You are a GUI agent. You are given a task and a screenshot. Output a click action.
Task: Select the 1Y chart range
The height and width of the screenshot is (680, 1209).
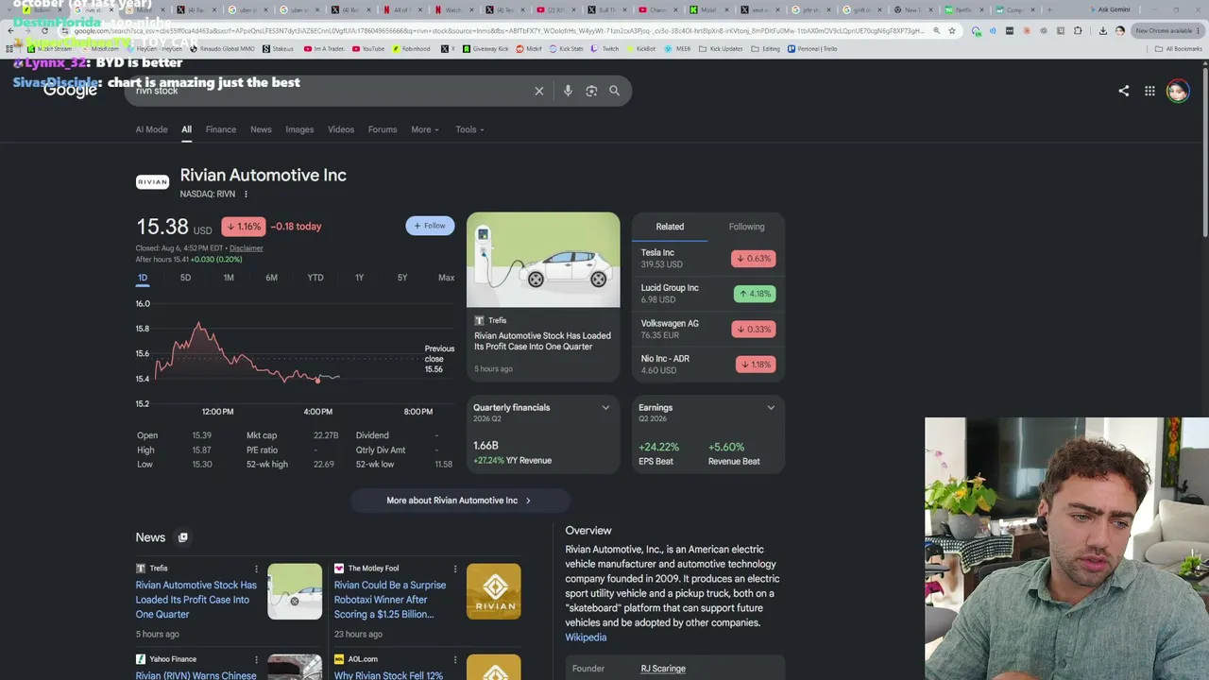click(359, 278)
